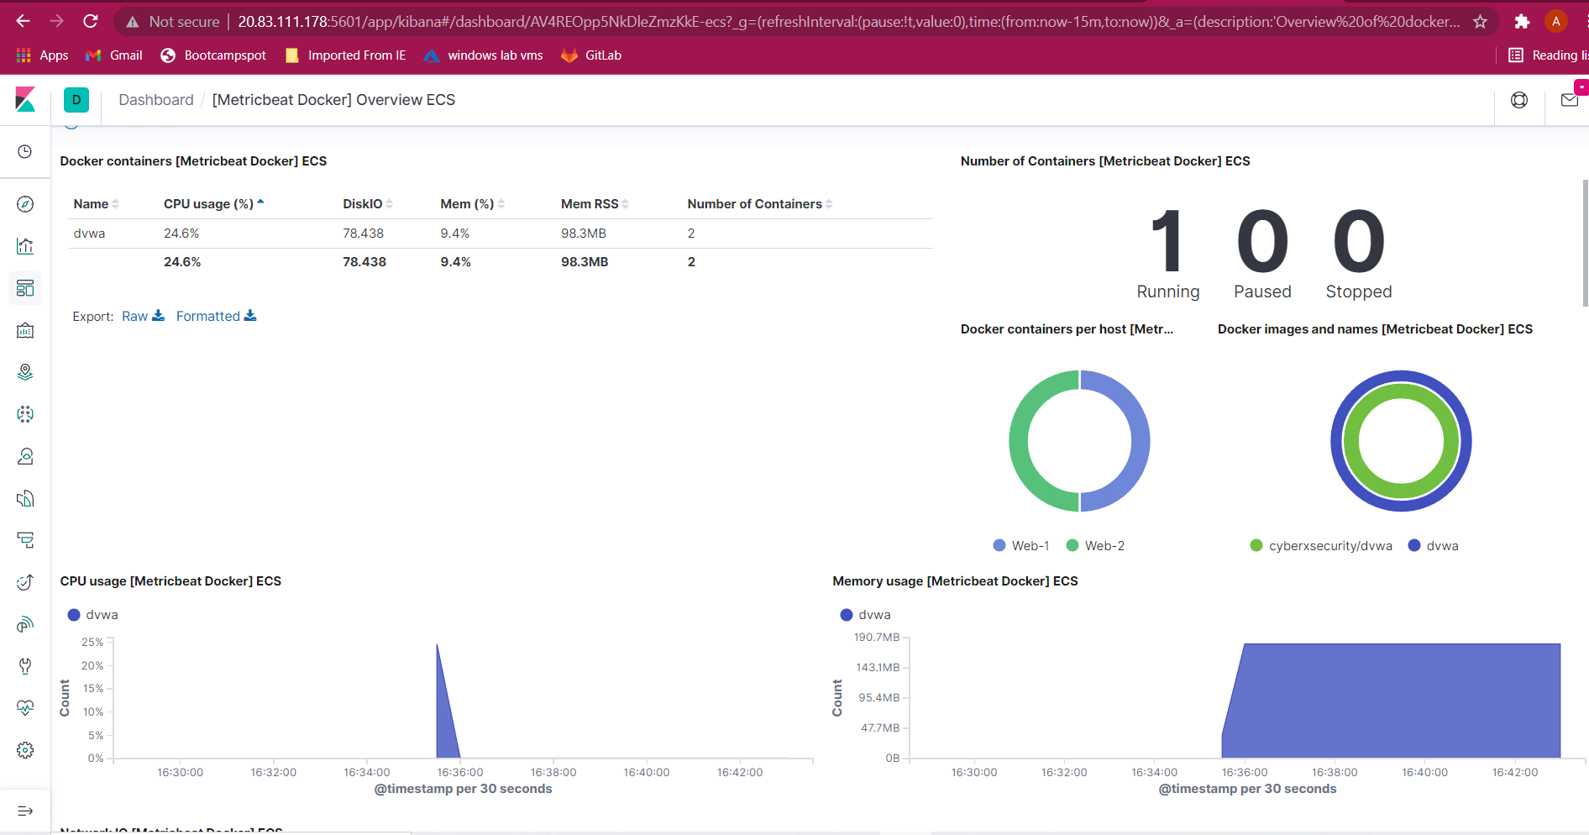1589x835 pixels.
Task: Toggle dvwa series in CPU usage legend
Action: (x=92, y=615)
